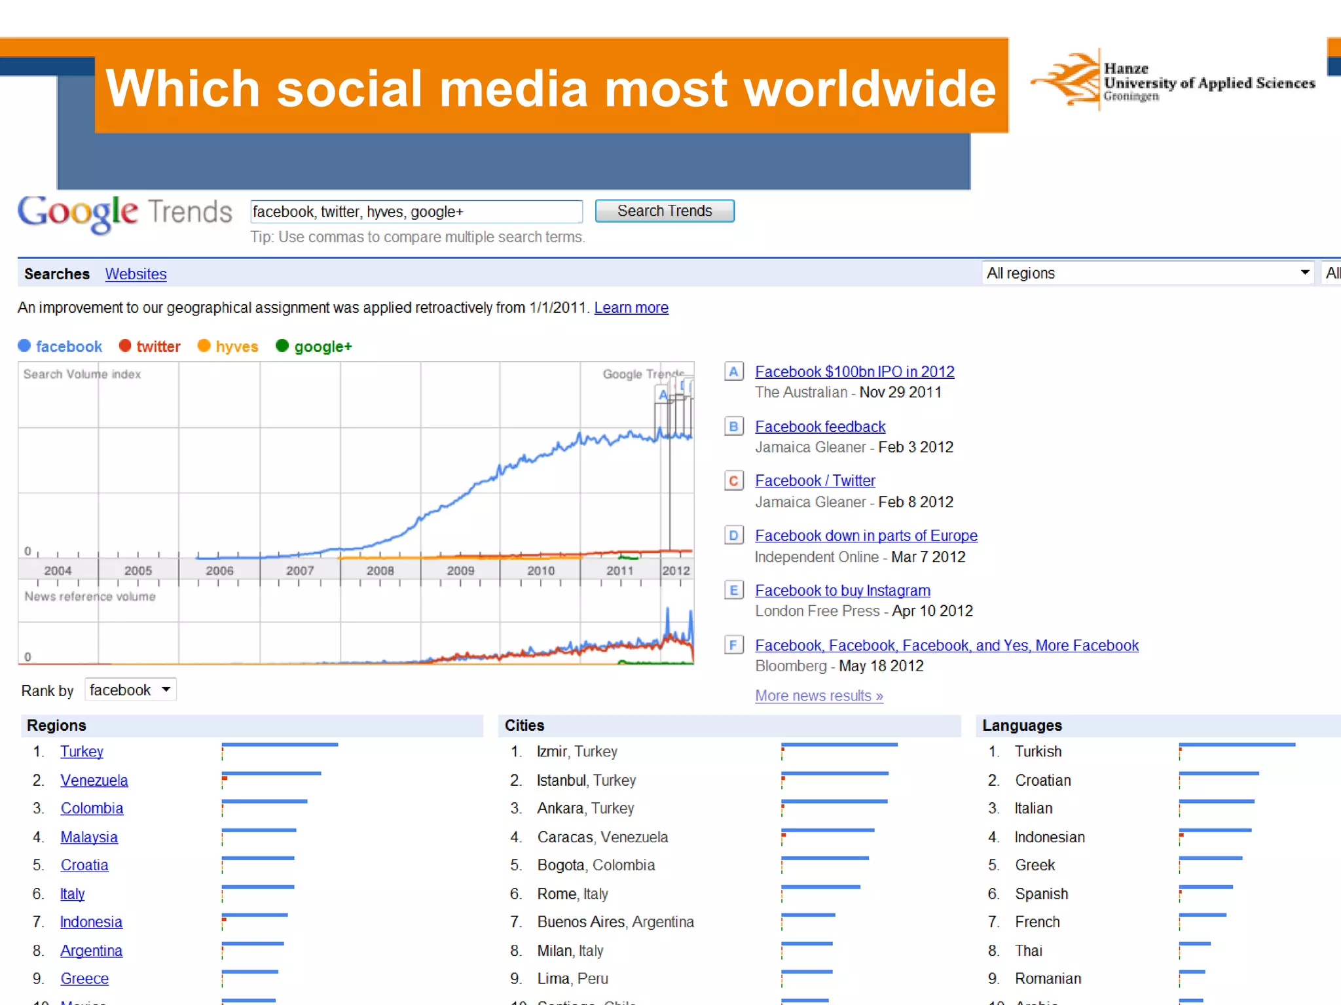1341x1005 pixels.
Task: Click the Italy region link
Action: pos(72,894)
